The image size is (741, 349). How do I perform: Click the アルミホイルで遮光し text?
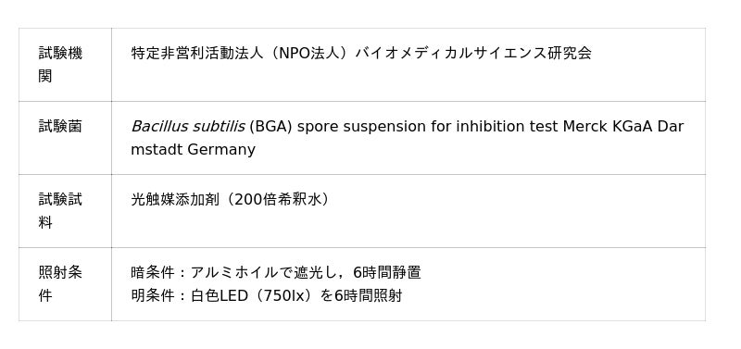266,272
